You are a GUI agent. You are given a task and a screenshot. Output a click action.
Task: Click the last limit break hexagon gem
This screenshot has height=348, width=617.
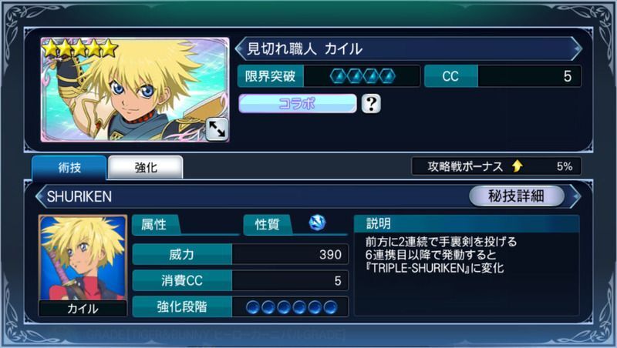click(x=387, y=76)
